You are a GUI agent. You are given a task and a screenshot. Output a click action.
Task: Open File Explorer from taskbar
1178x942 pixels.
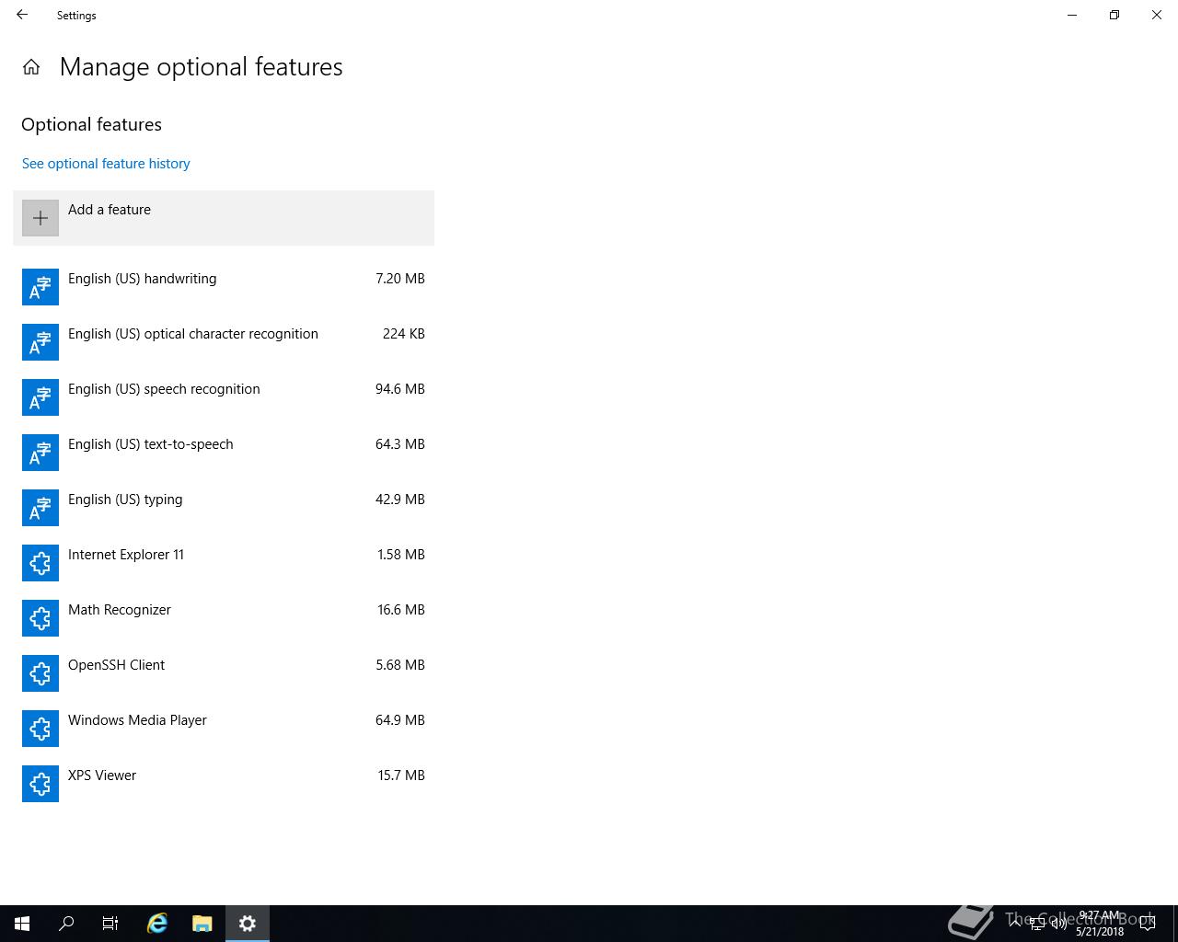[x=202, y=924]
